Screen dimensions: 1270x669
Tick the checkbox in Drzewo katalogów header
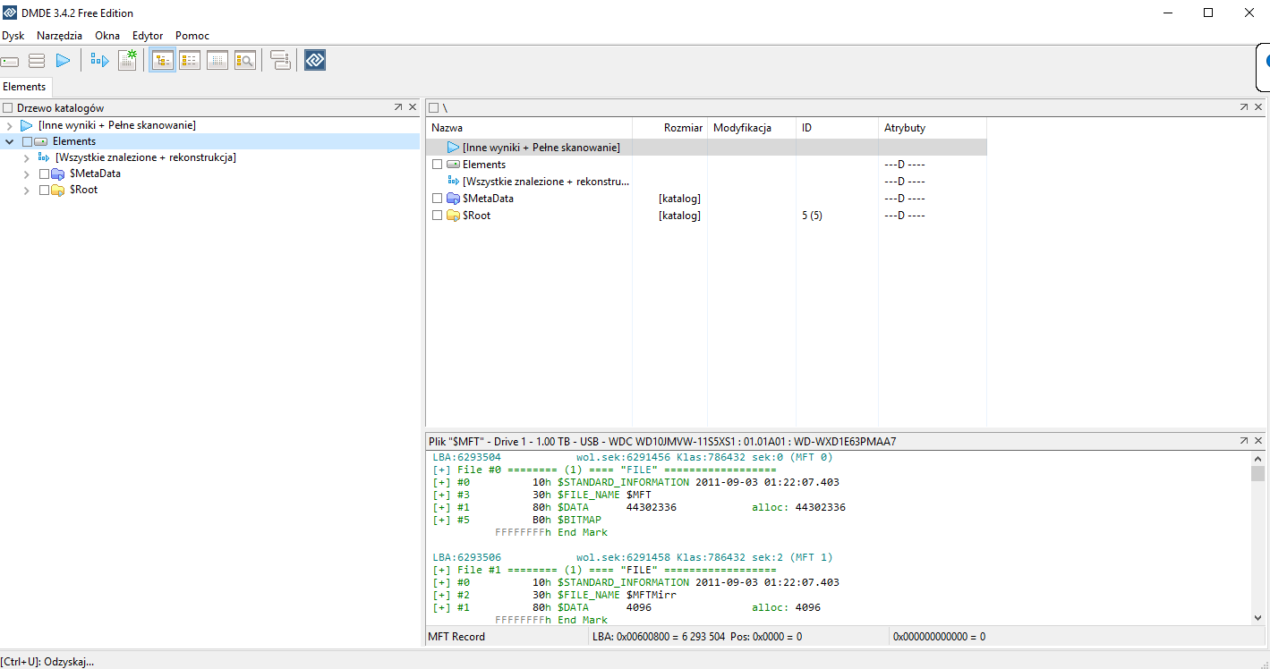pos(8,108)
